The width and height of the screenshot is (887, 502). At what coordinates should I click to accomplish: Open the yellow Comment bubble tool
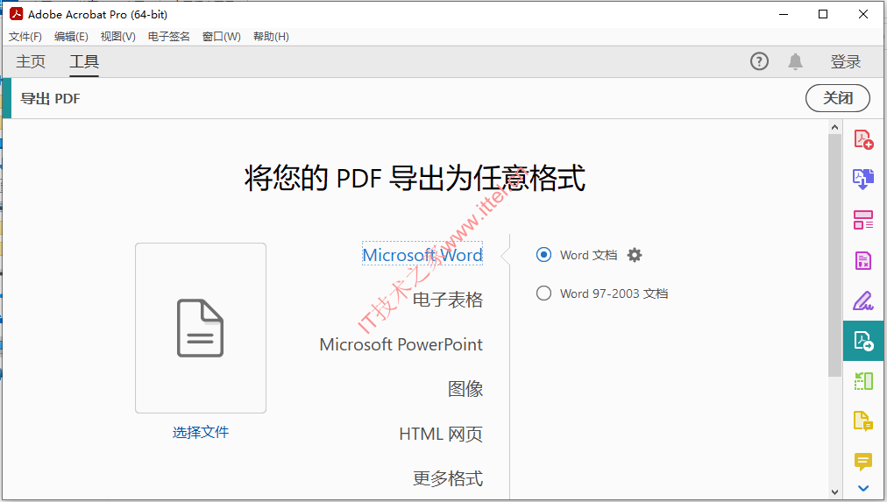point(863,462)
